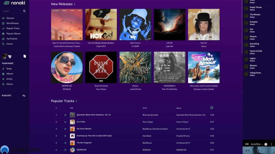Click the Popular Tracks trending icon
The image size is (275, 154).
point(3,28)
